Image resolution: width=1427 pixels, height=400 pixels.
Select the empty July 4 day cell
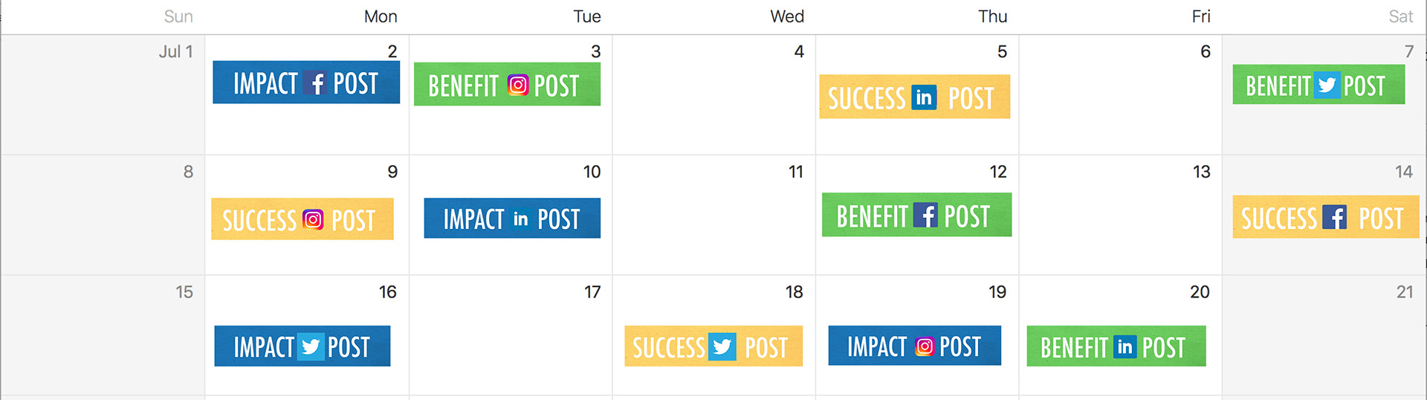pos(714,94)
